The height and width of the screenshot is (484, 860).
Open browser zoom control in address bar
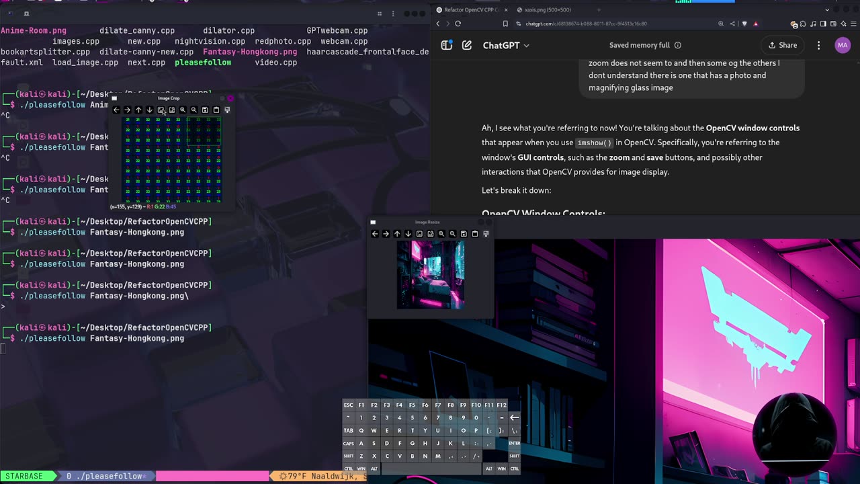(721, 24)
